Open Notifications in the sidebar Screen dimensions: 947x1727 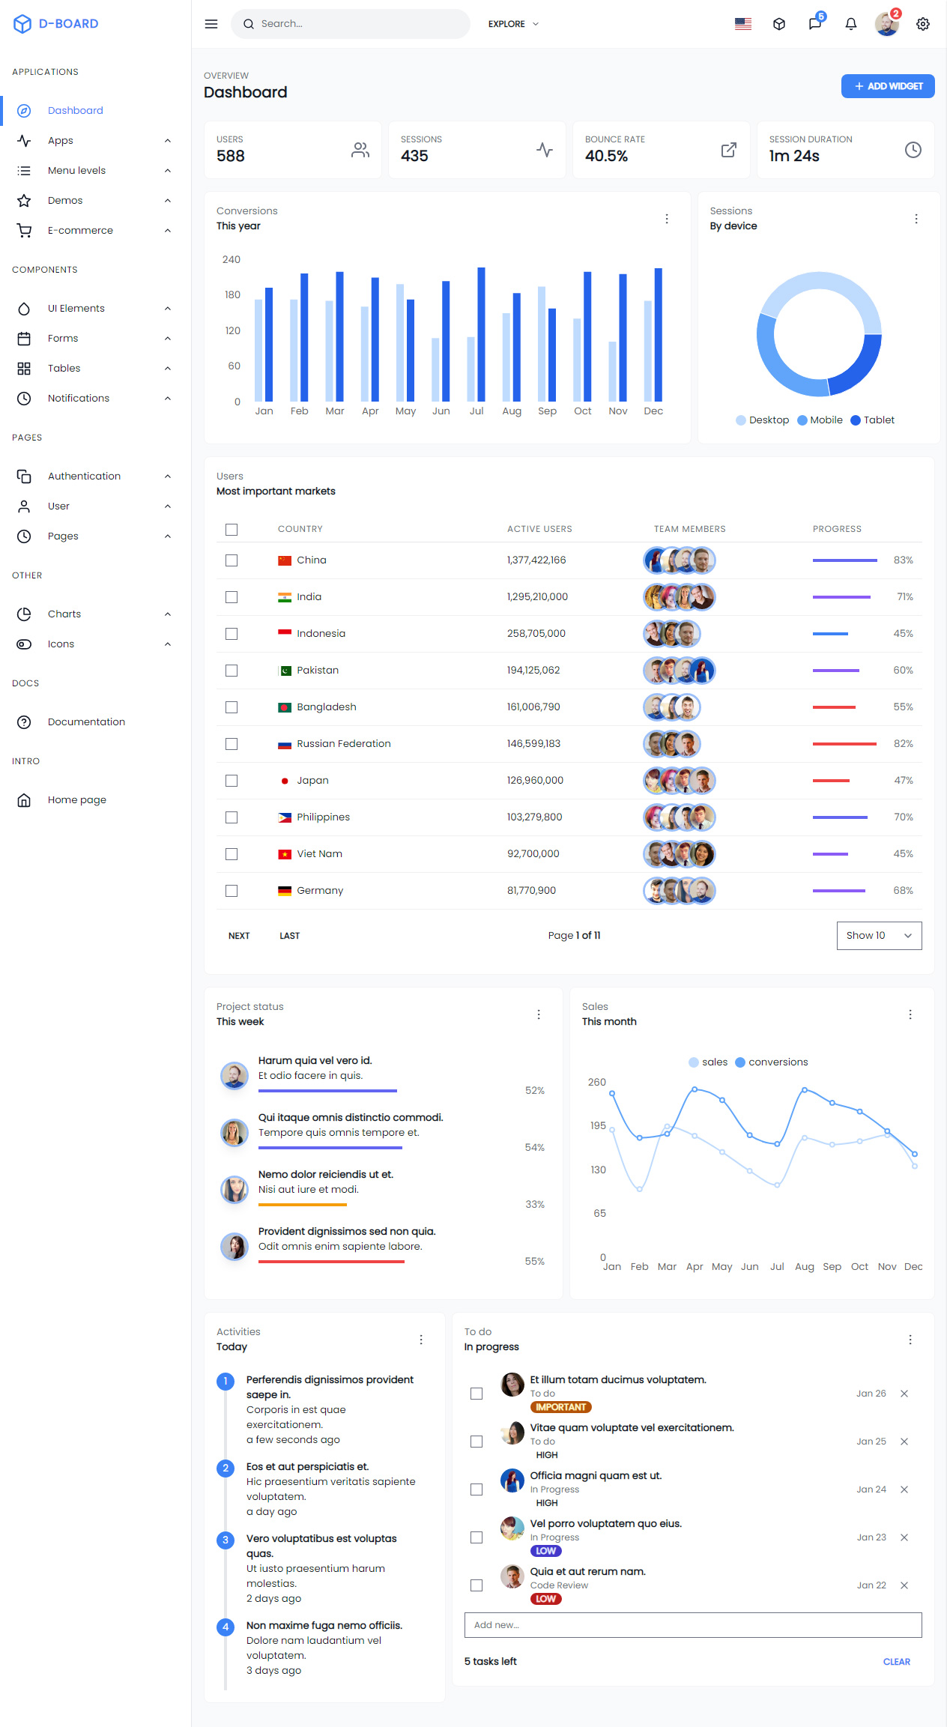point(95,399)
